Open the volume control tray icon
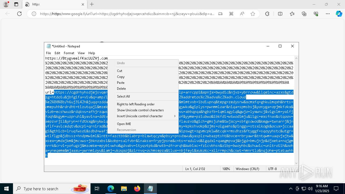This screenshot has height=194, width=345. pos(310,189)
